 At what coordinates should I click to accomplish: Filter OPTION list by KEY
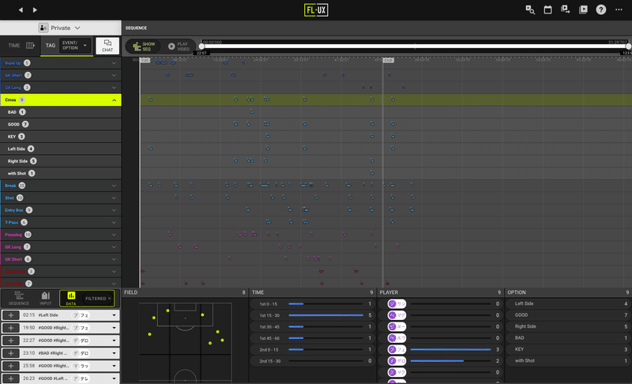click(x=568, y=349)
